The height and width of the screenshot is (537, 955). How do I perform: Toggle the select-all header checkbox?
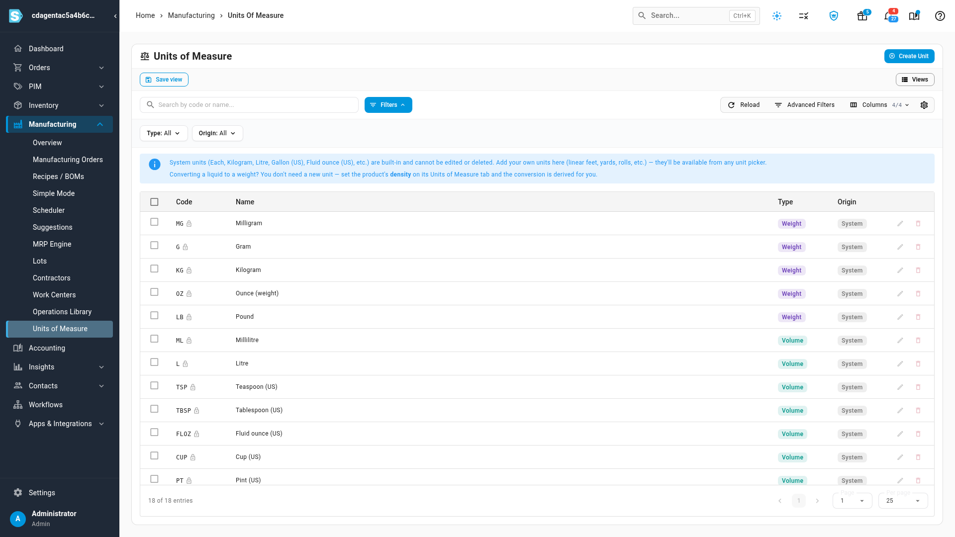(x=154, y=202)
